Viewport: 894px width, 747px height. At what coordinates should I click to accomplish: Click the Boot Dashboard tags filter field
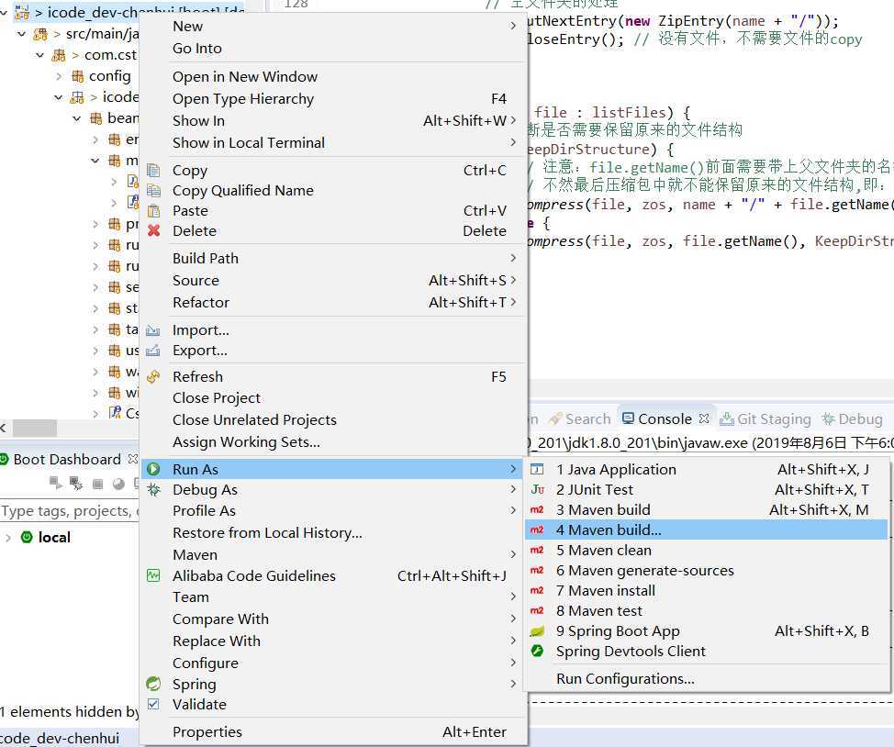coord(69,511)
